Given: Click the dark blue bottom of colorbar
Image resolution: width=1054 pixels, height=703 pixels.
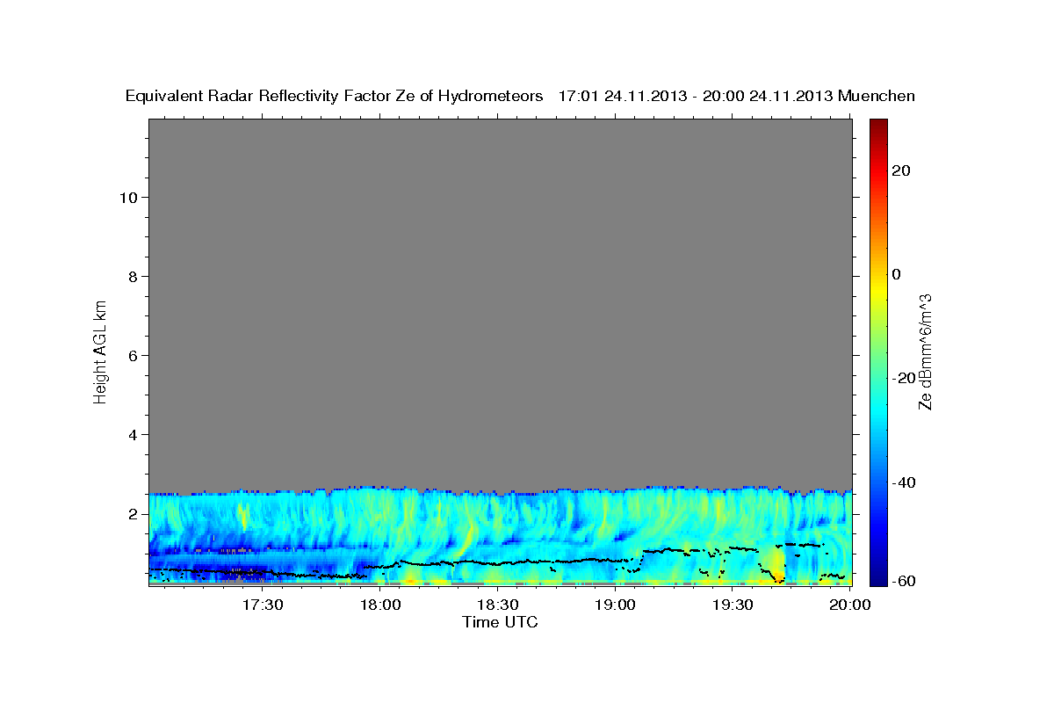Looking at the screenshot, I should pyautogui.click(x=878, y=579).
